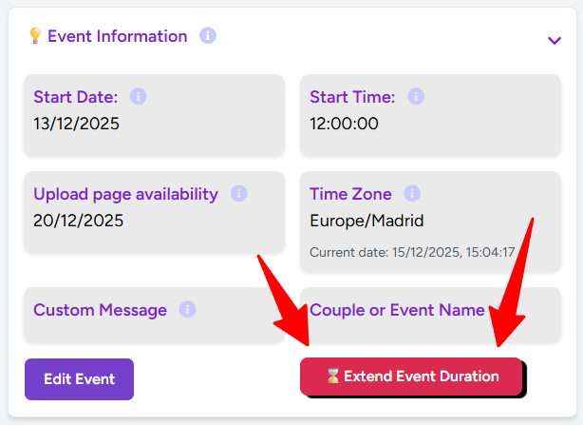Click the Time Zone info icon
The width and height of the screenshot is (583, 425).
coord(412,194)
